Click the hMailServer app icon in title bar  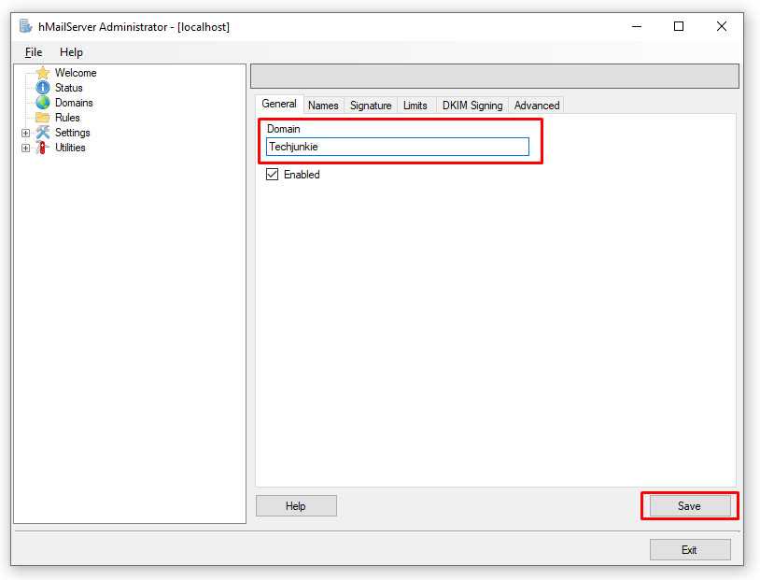pos(26,27)
